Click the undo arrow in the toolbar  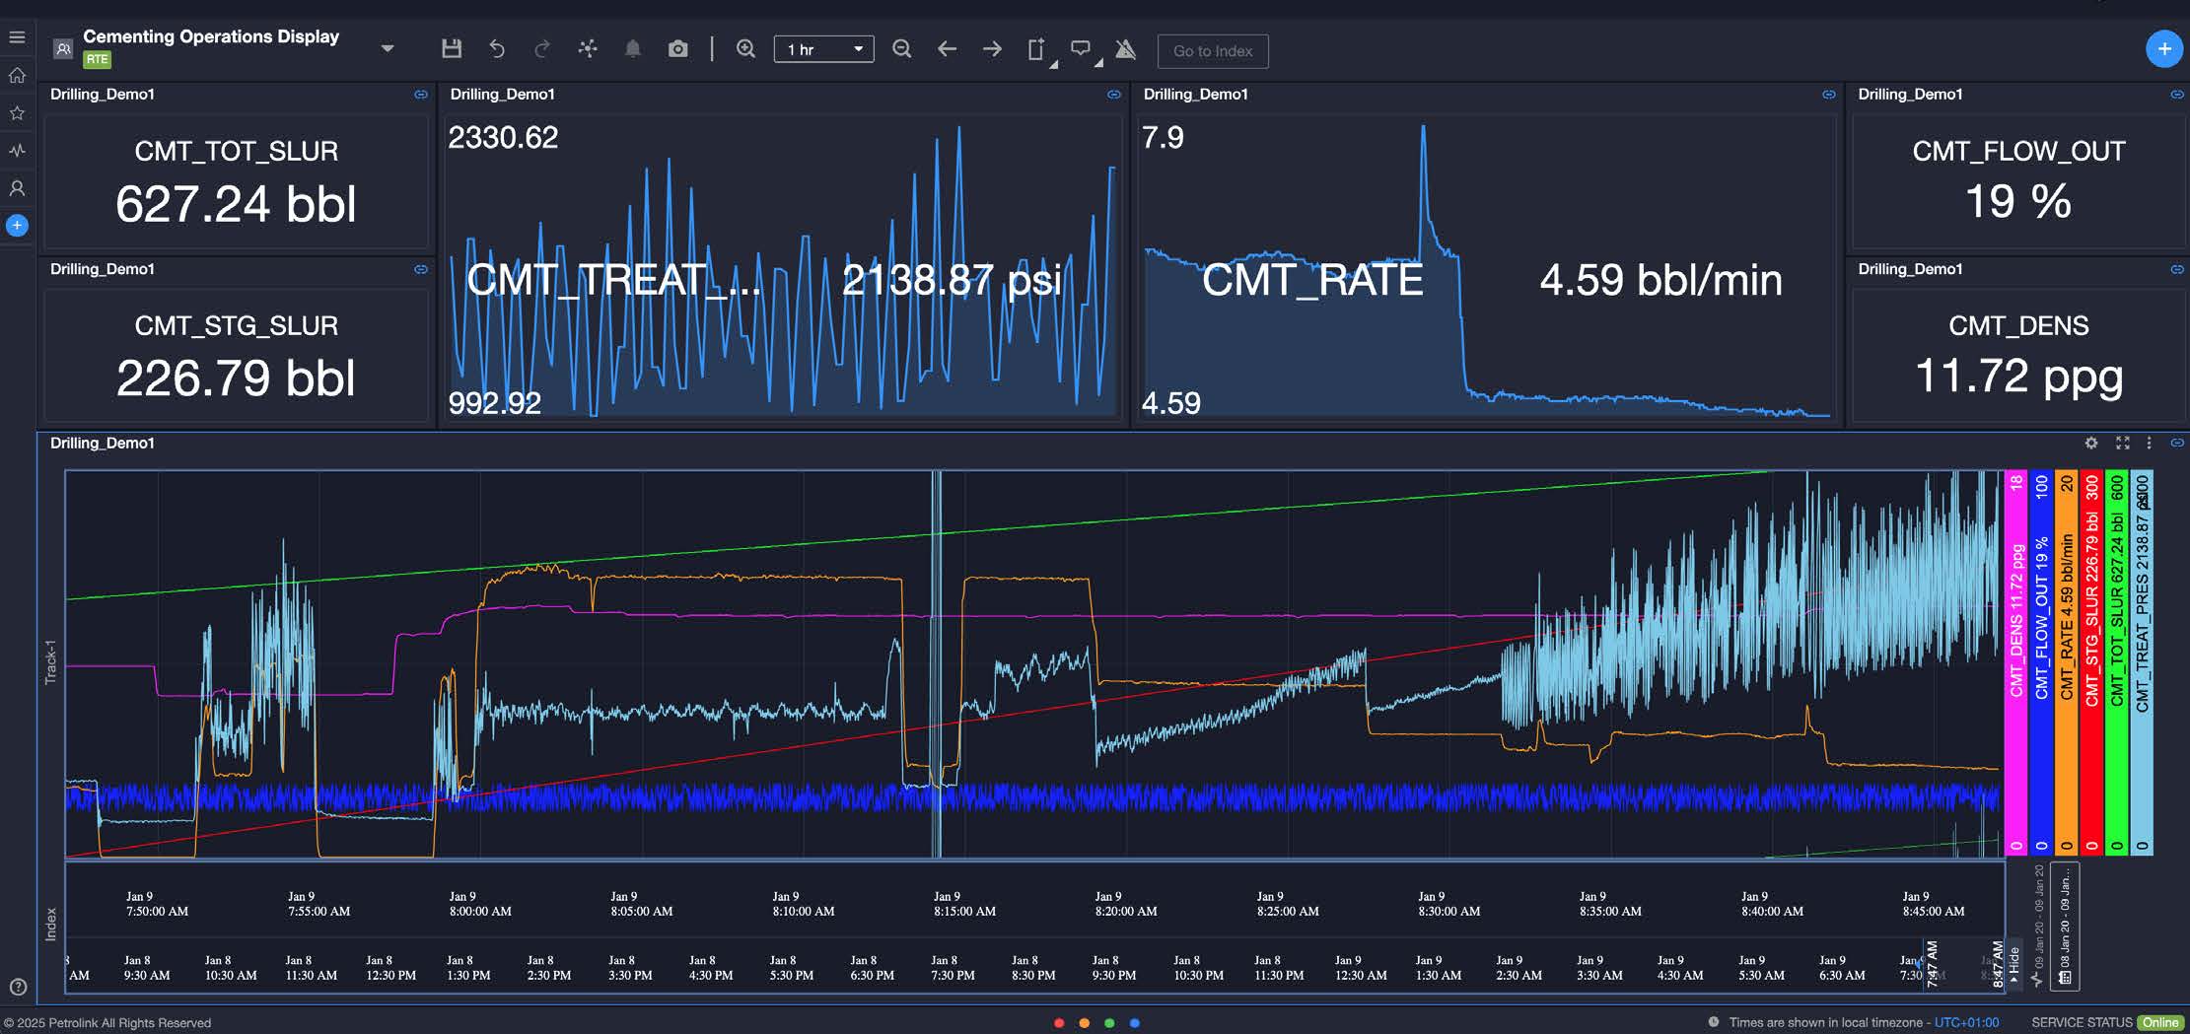497,49
